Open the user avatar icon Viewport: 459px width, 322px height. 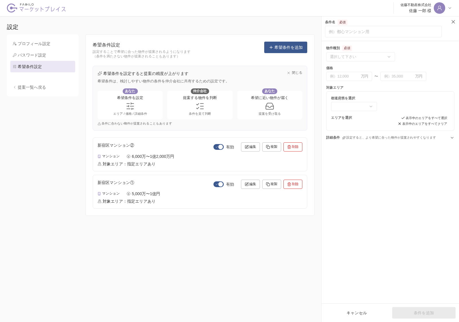[439, 8]
